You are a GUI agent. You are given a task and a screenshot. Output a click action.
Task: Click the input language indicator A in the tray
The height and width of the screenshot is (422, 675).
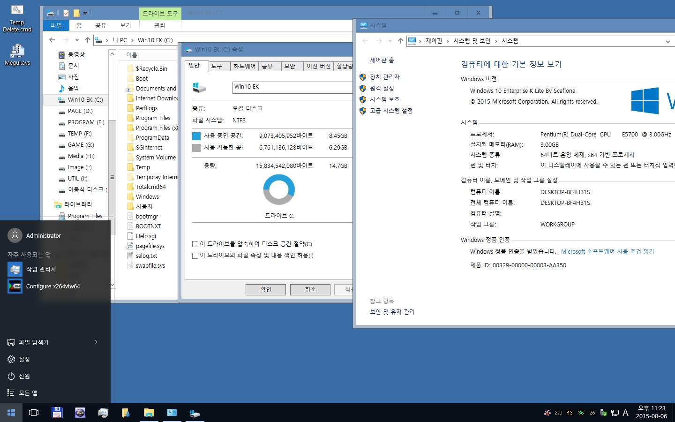click(625, 413)
